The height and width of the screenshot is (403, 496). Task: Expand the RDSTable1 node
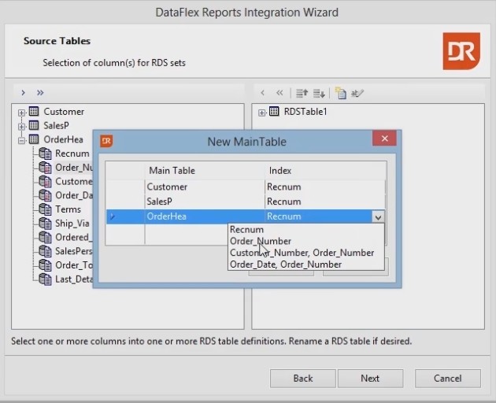(262, 113)
